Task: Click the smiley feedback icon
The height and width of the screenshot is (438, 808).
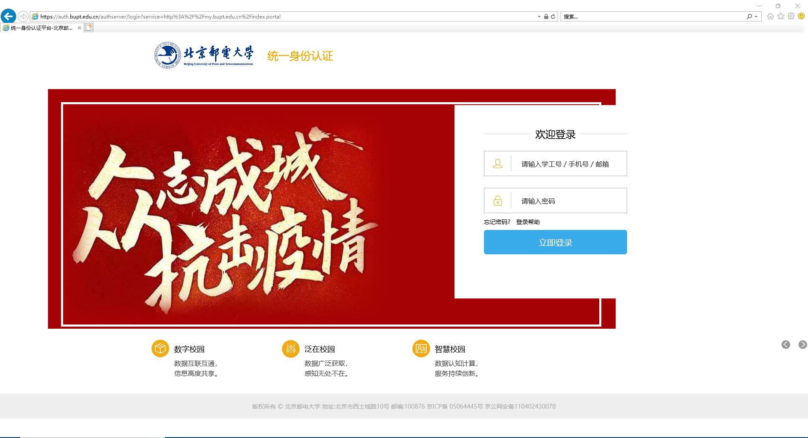Action: coord(801,16)
